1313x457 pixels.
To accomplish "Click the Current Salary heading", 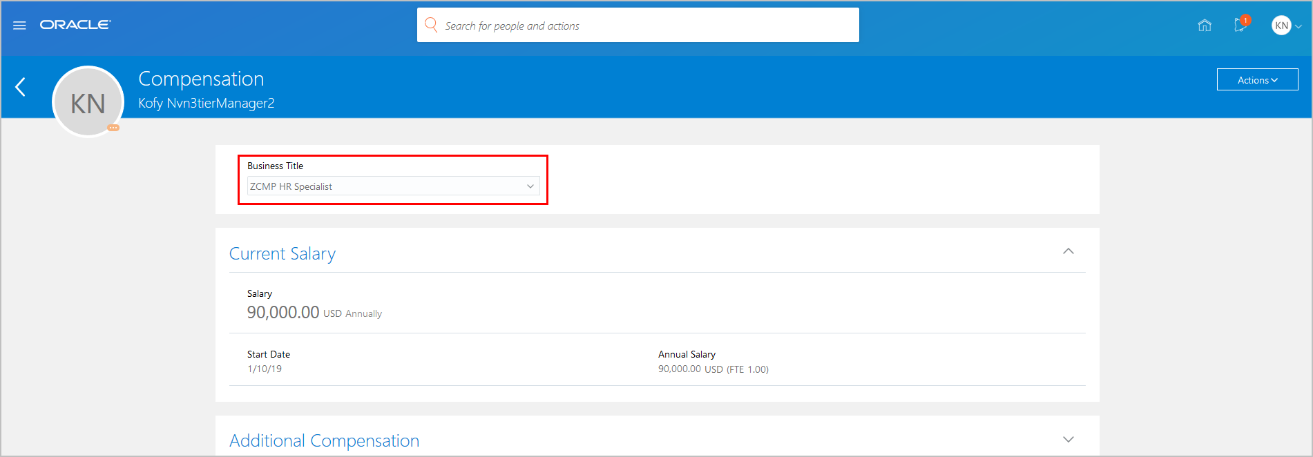I will tap(282, 254).
